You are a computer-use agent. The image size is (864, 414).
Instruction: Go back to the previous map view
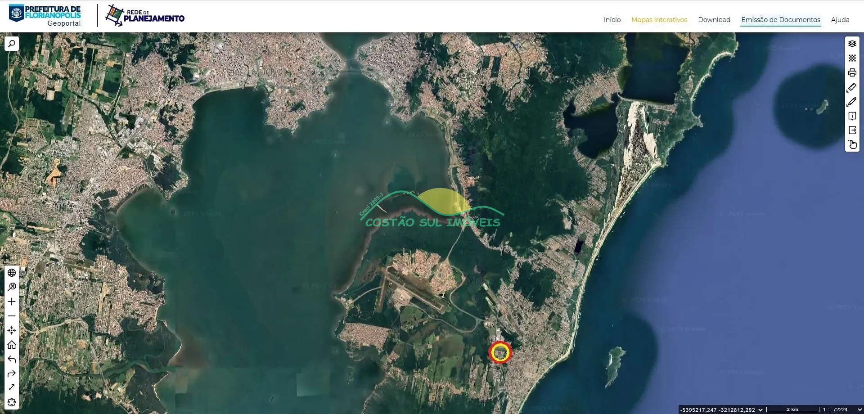[12, 359]
